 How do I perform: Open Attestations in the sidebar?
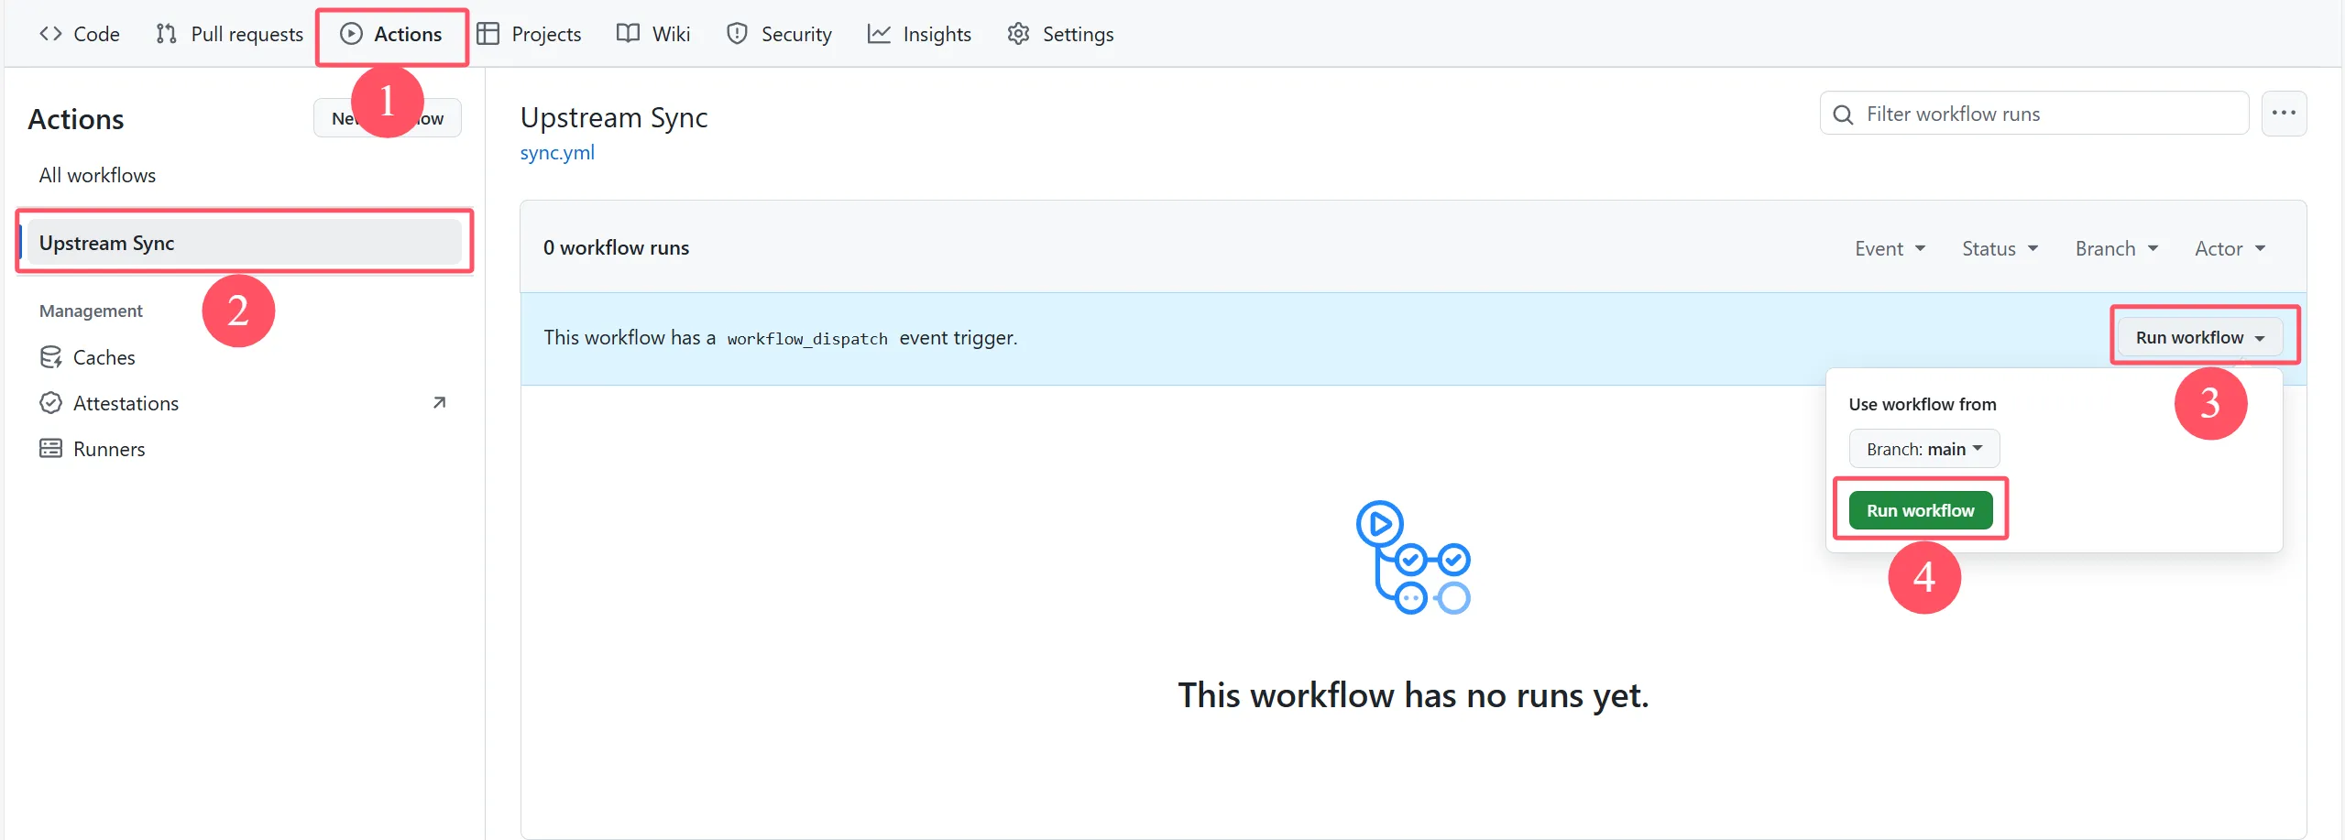[126, 403]
